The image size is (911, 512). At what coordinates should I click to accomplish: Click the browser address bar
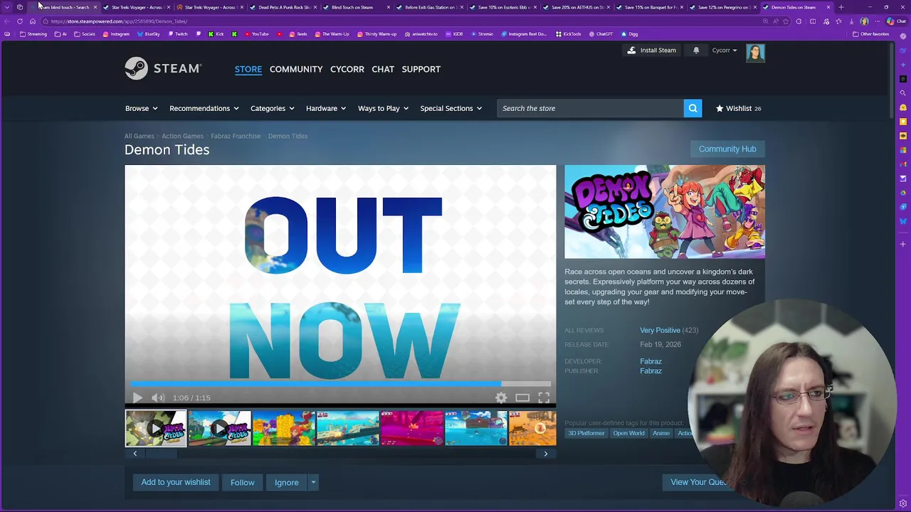[399, 21]
